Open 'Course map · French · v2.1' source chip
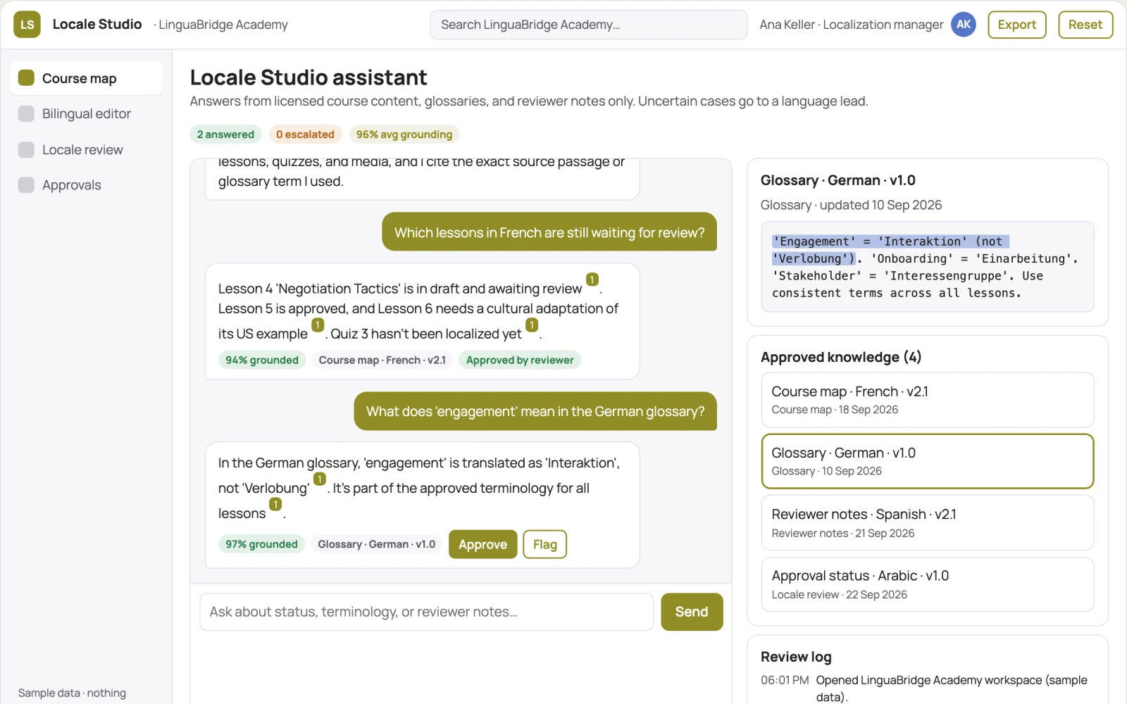Viewport: 1127px width, 704px height. tap(382, 360)
